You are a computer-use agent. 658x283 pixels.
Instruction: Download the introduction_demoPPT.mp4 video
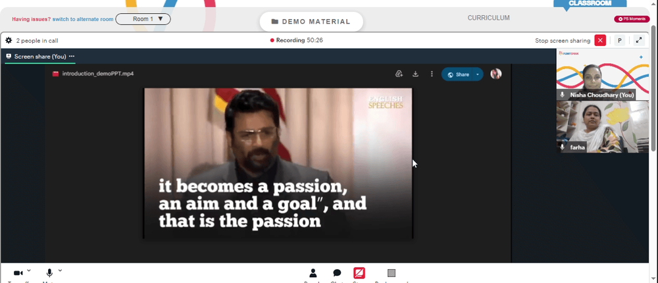[x=415, y=74]
